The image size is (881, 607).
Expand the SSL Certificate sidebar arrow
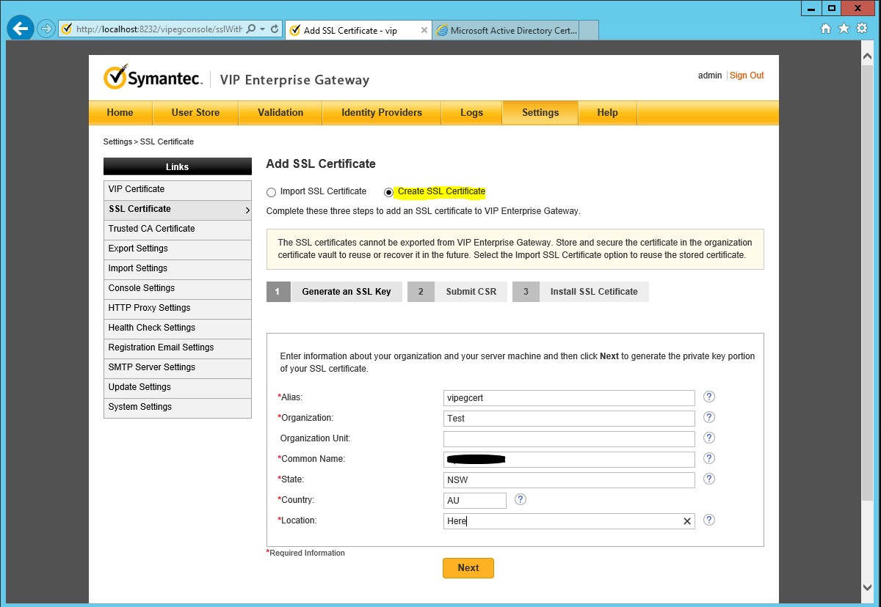247,210
